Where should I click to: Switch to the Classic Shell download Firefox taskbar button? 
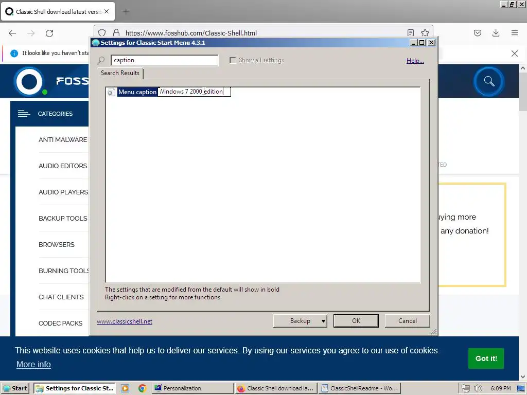pos(276,388)
